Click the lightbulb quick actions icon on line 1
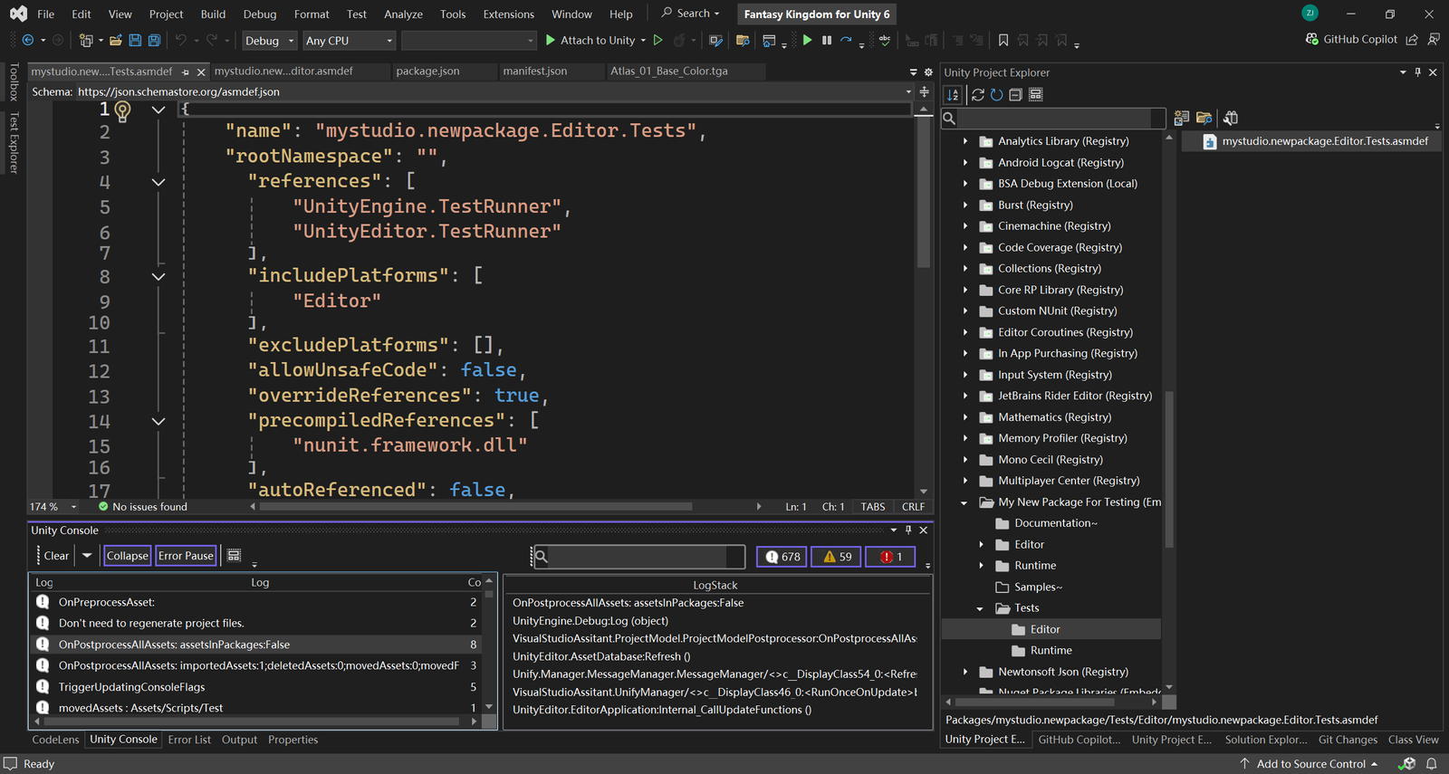 coord(123,110)
